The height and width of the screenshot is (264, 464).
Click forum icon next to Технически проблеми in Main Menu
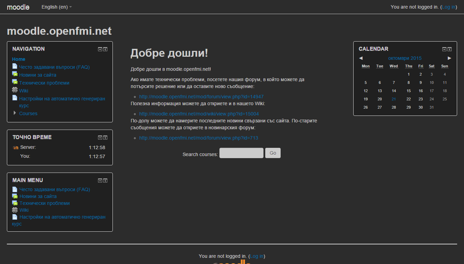coord(15,203)
